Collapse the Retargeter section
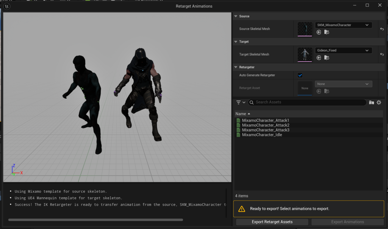This screenshot has width=388, height=229. click(236, 67)
